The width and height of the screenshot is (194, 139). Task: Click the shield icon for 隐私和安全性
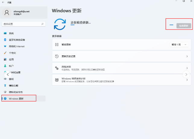click(x=5, y=92)
